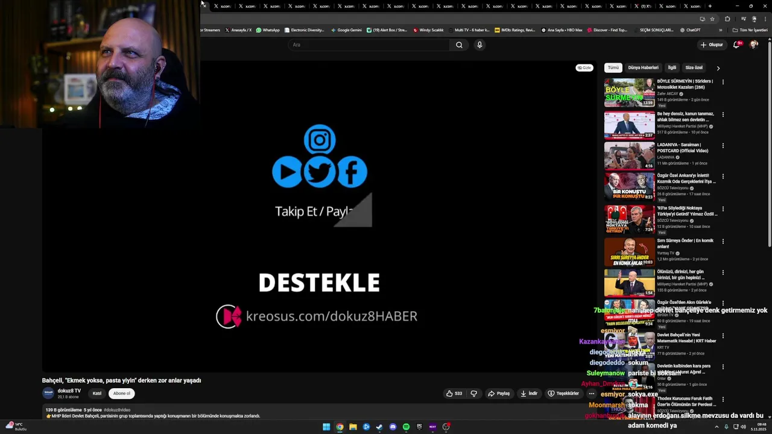The image size is (772, 434).
Task: Open the IMDb: Ratings bookmark
Action: (514, 30)
